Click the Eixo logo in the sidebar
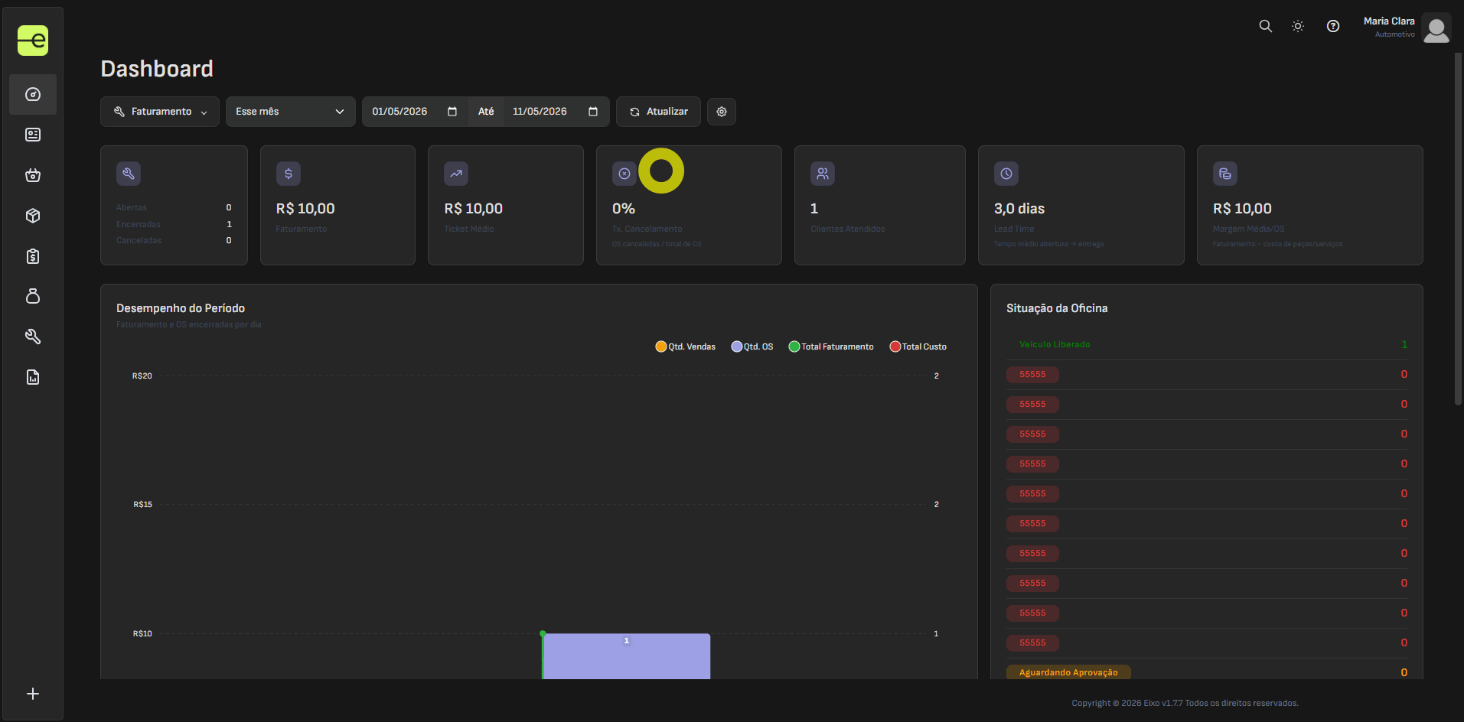1464x722 pixels. tap(33, 41)
